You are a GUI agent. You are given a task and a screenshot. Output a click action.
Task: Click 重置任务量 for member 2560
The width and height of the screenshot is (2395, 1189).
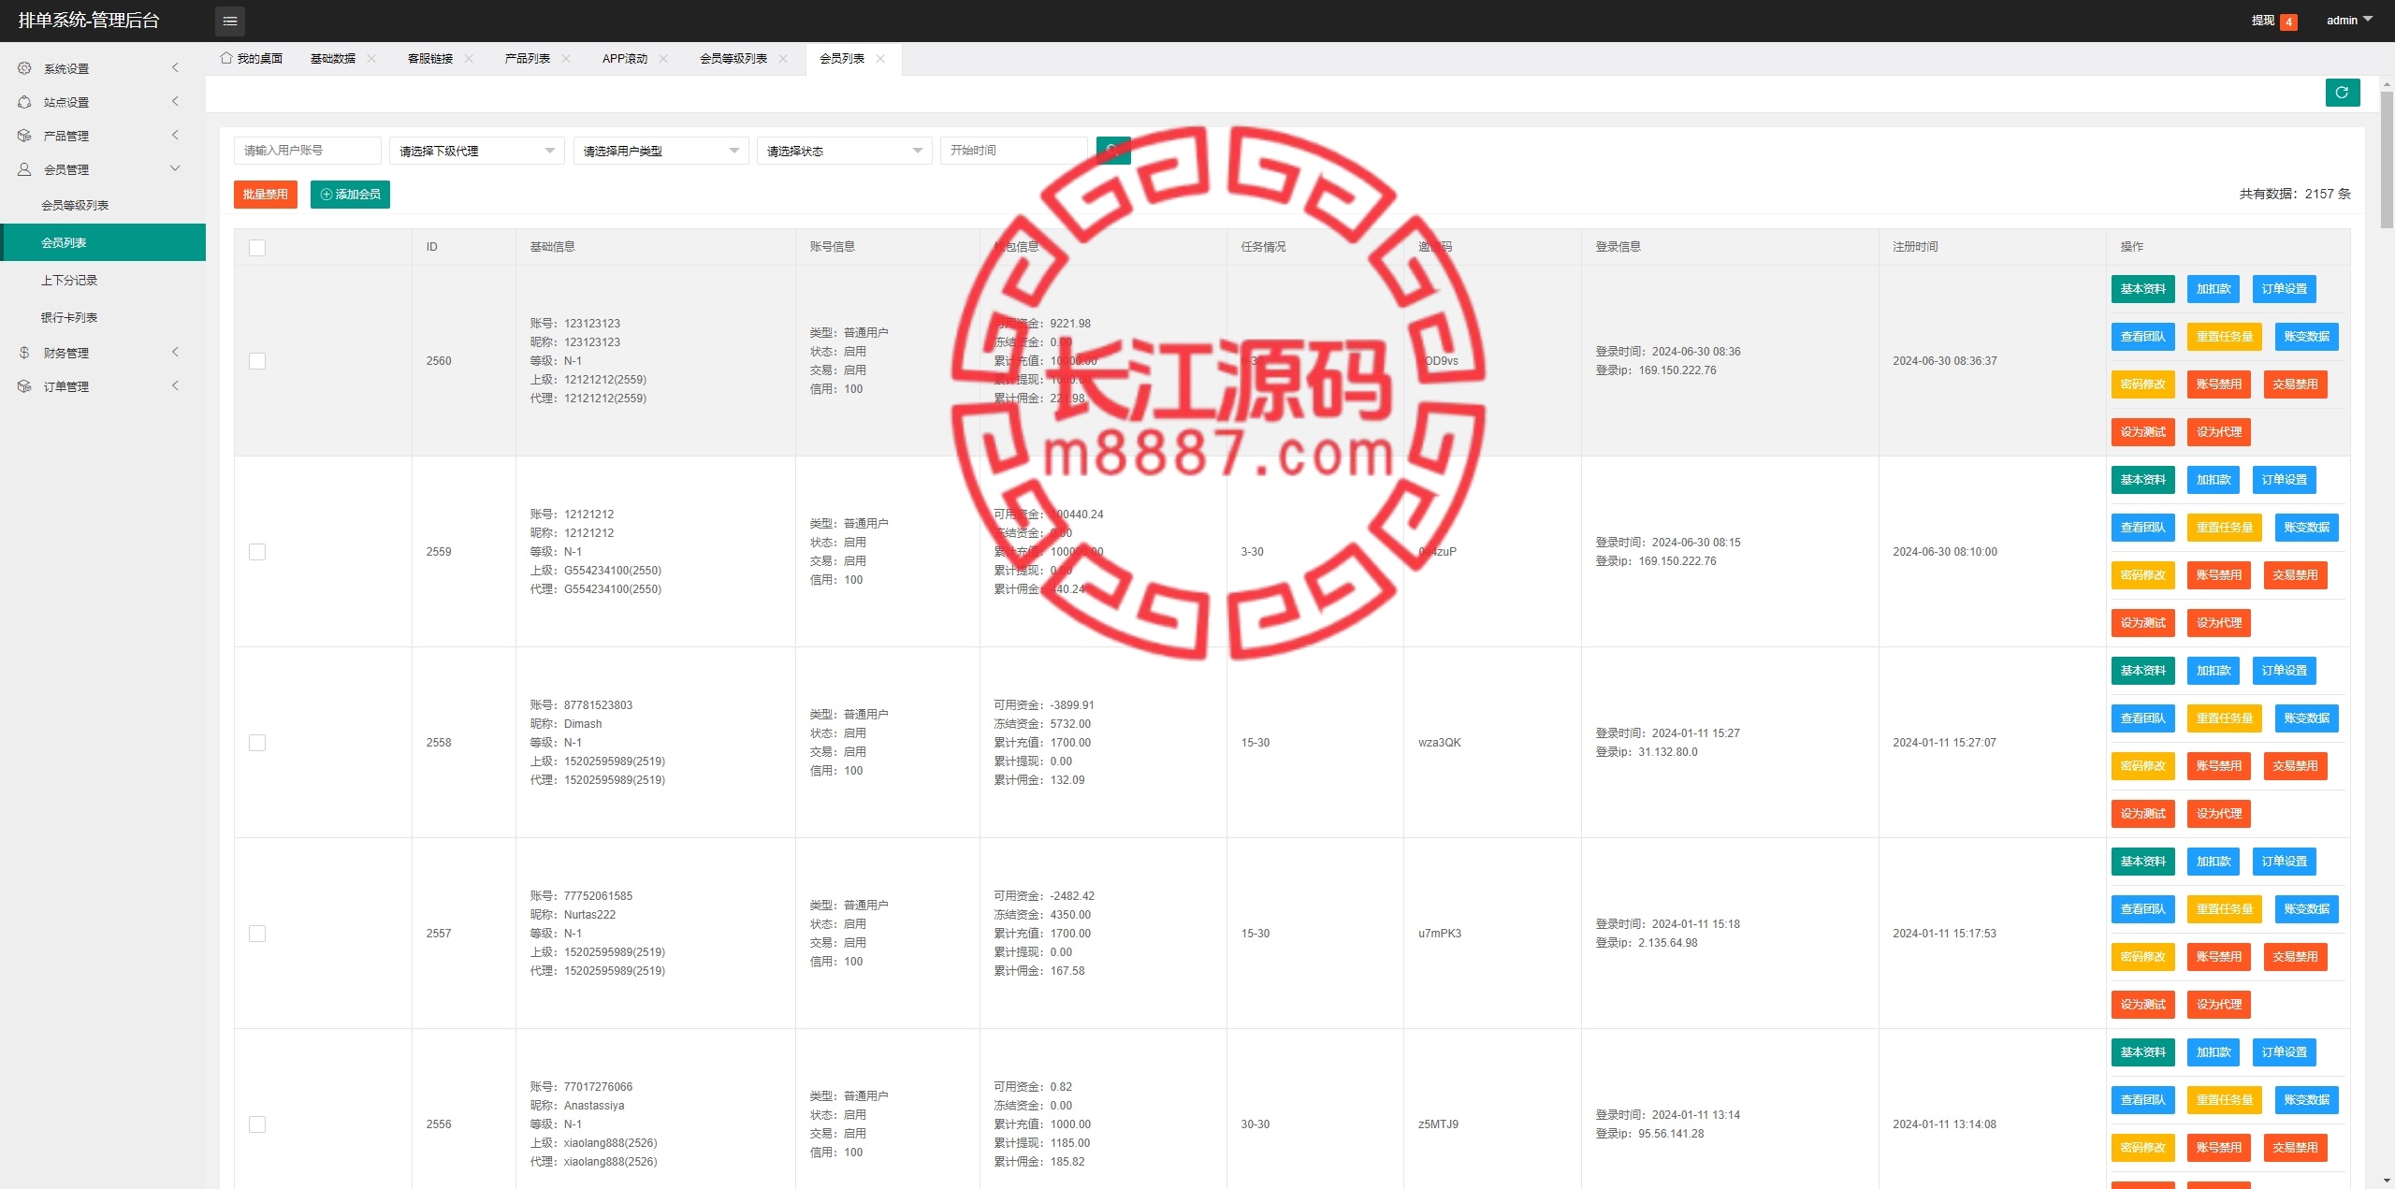2225,337
